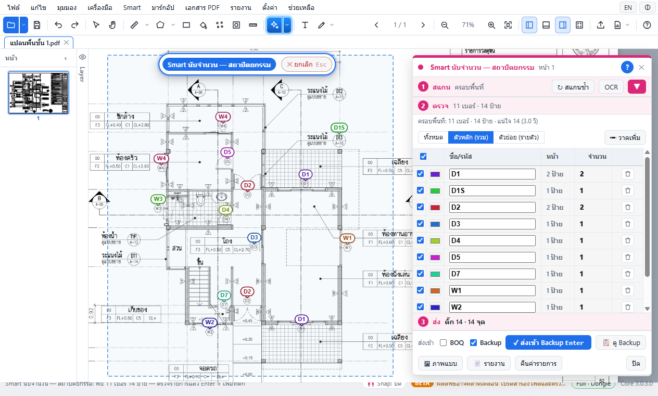Toggle the select-all header checkbox

point(423,156)
